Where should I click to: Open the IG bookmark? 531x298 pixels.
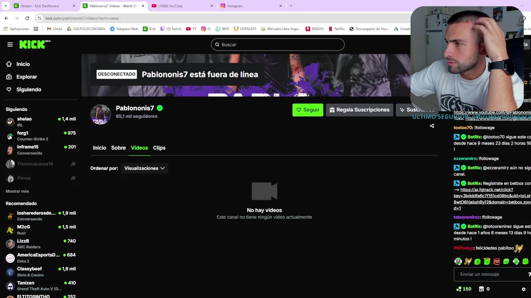pyautogui.click(x=206, y=29)
